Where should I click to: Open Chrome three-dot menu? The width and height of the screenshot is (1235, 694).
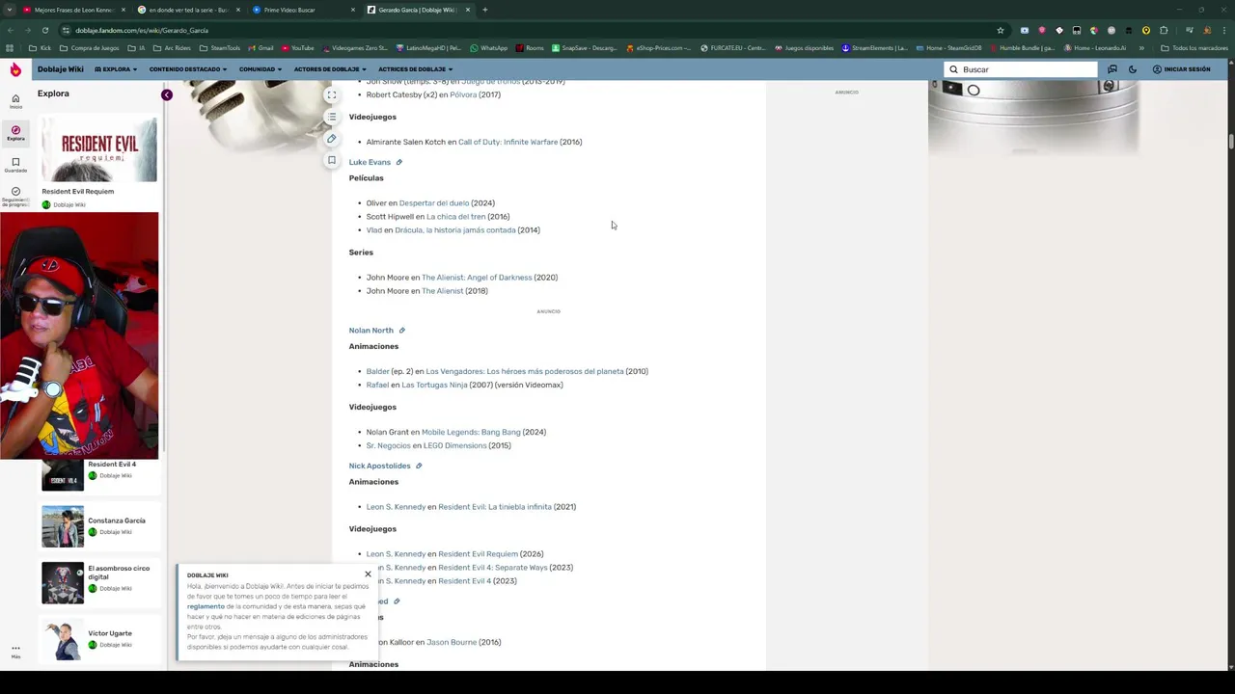[1222, 30]
